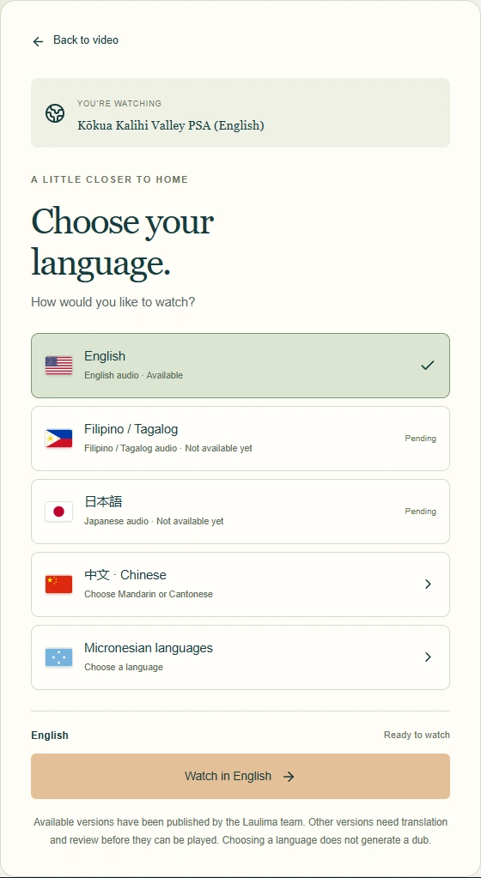Click 'Japanese audio · Not available yet' text
481x878 pixels.
pyautogui.click(x=154, y=521)
